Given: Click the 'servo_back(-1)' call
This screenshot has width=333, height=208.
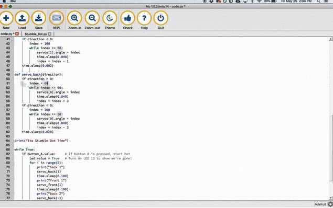Looking at the screenshot, I should pos(50,198).
